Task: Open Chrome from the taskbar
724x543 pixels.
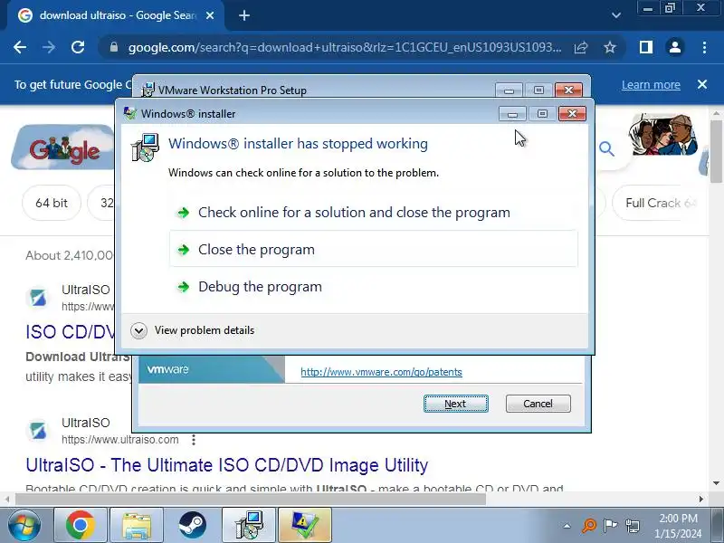Action: pos(80,525)
